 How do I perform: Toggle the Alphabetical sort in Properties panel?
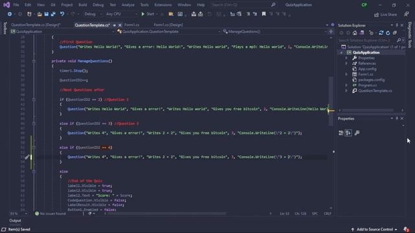348,133
